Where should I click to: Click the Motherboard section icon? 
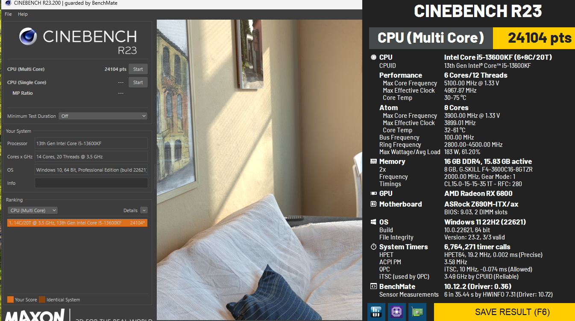tap(374, 204)
